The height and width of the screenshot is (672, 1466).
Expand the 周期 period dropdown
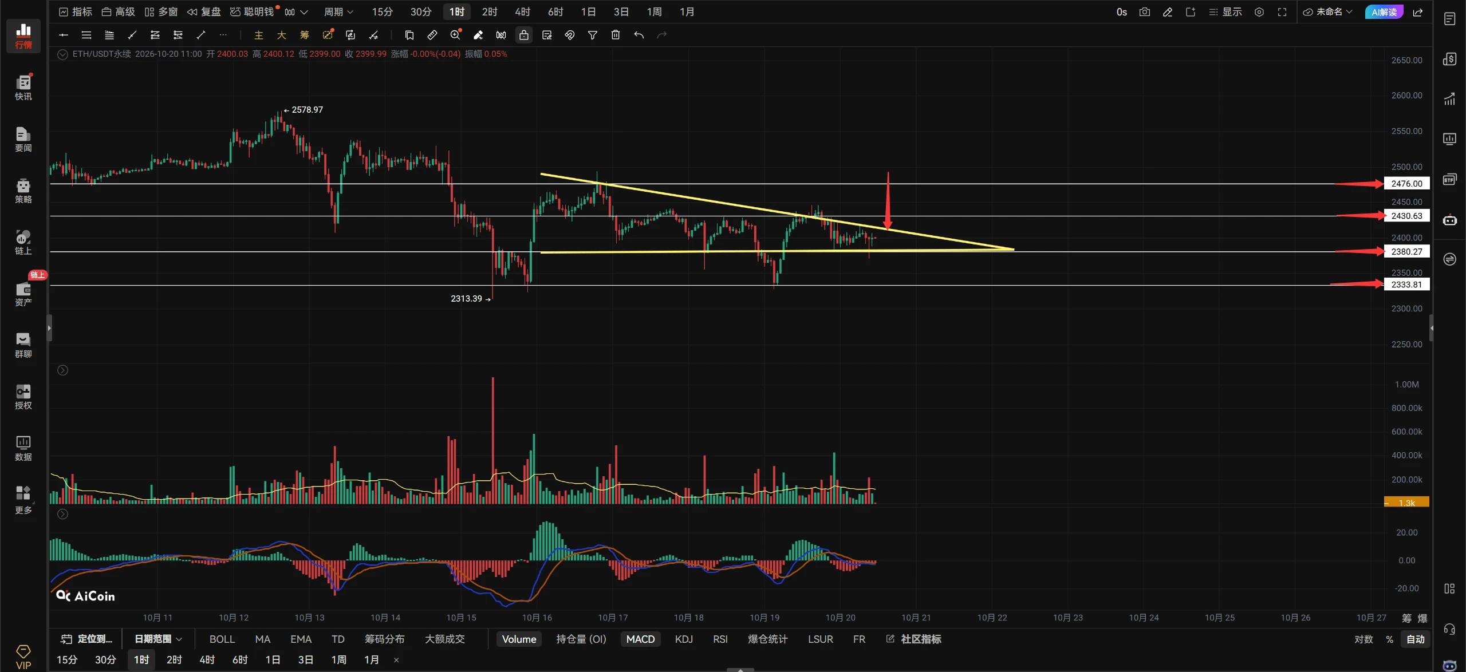[x=339, y=12]
